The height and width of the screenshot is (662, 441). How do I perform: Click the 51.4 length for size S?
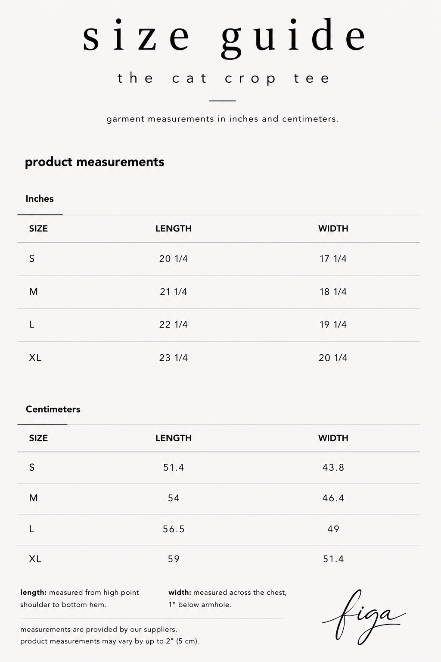point(174,467)
